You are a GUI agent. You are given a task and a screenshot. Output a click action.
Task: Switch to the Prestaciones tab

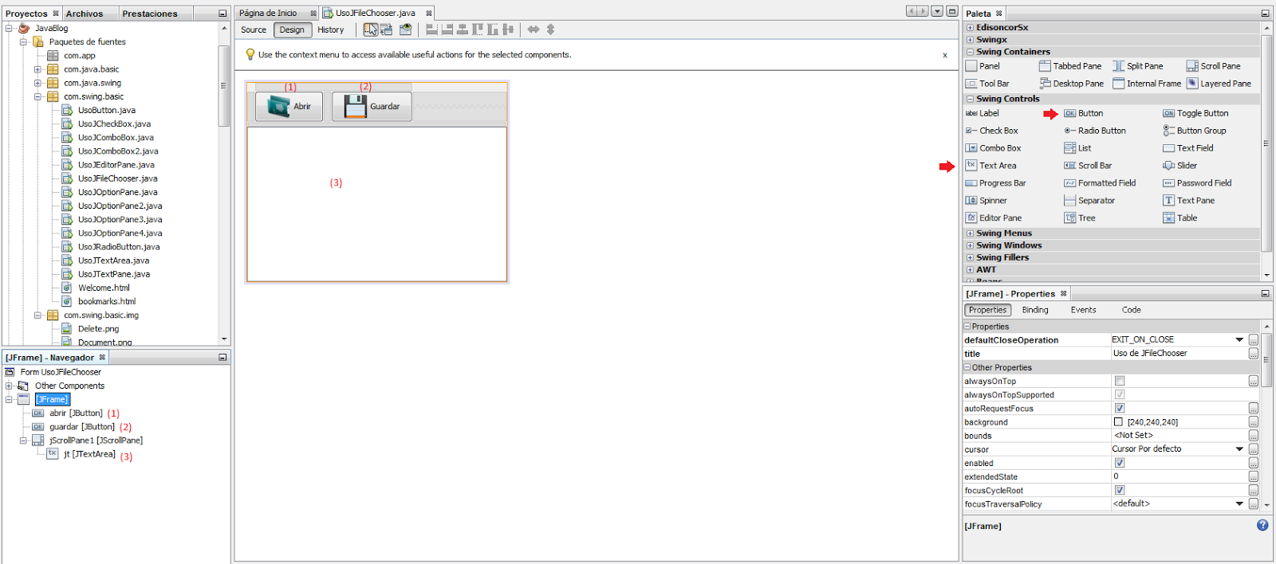tap(150, 14)
